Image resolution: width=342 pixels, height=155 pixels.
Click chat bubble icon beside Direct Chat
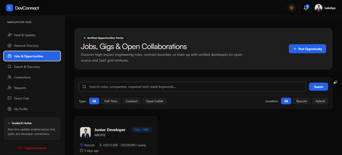[x=10, y=98]
